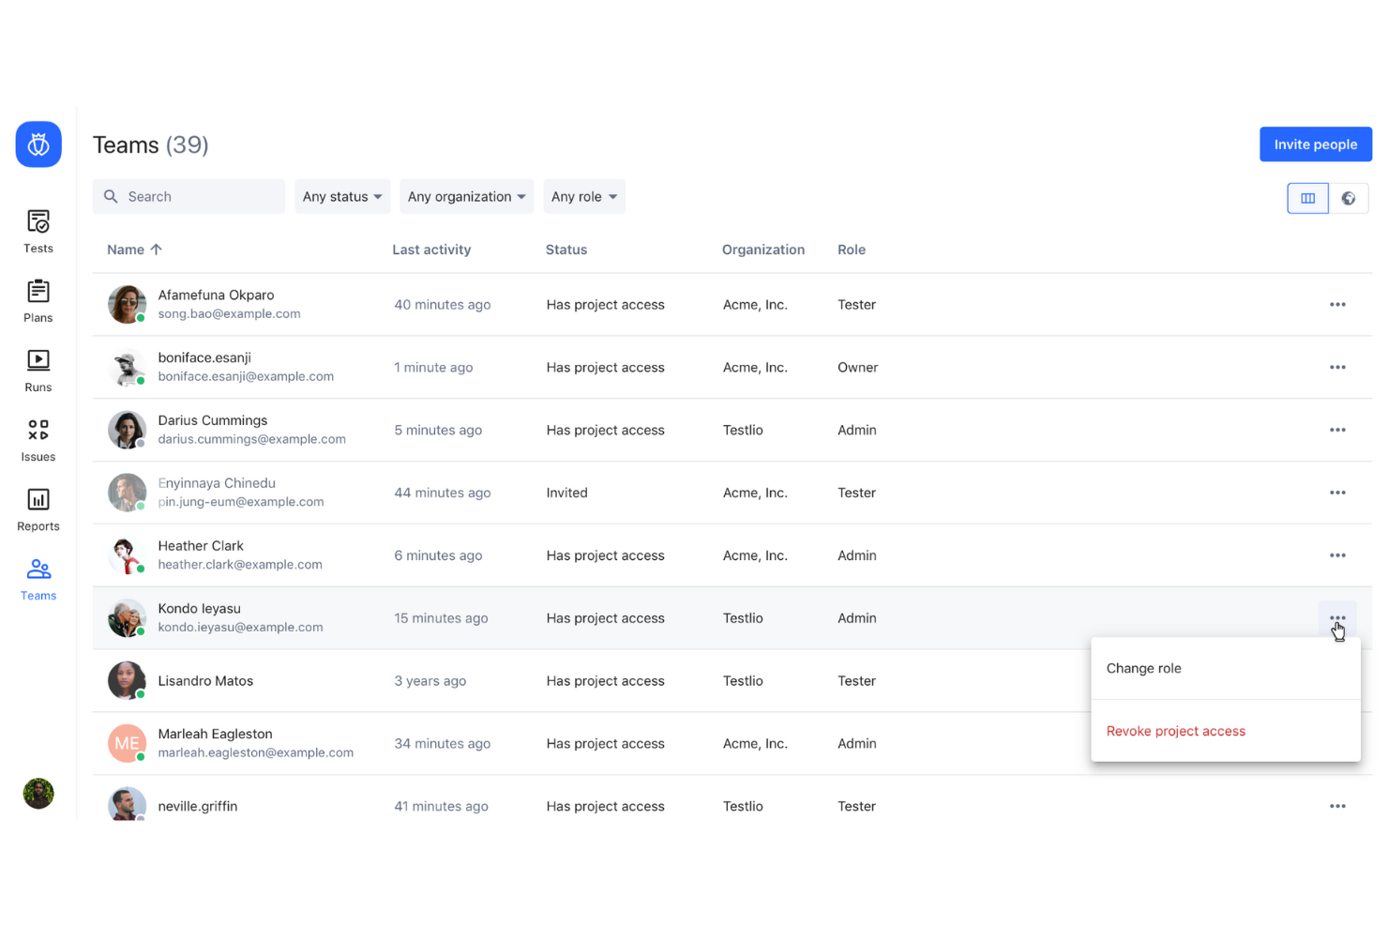The image size is (1388, 926).
Task: Switch to world map view
Action: [1349, 198]
